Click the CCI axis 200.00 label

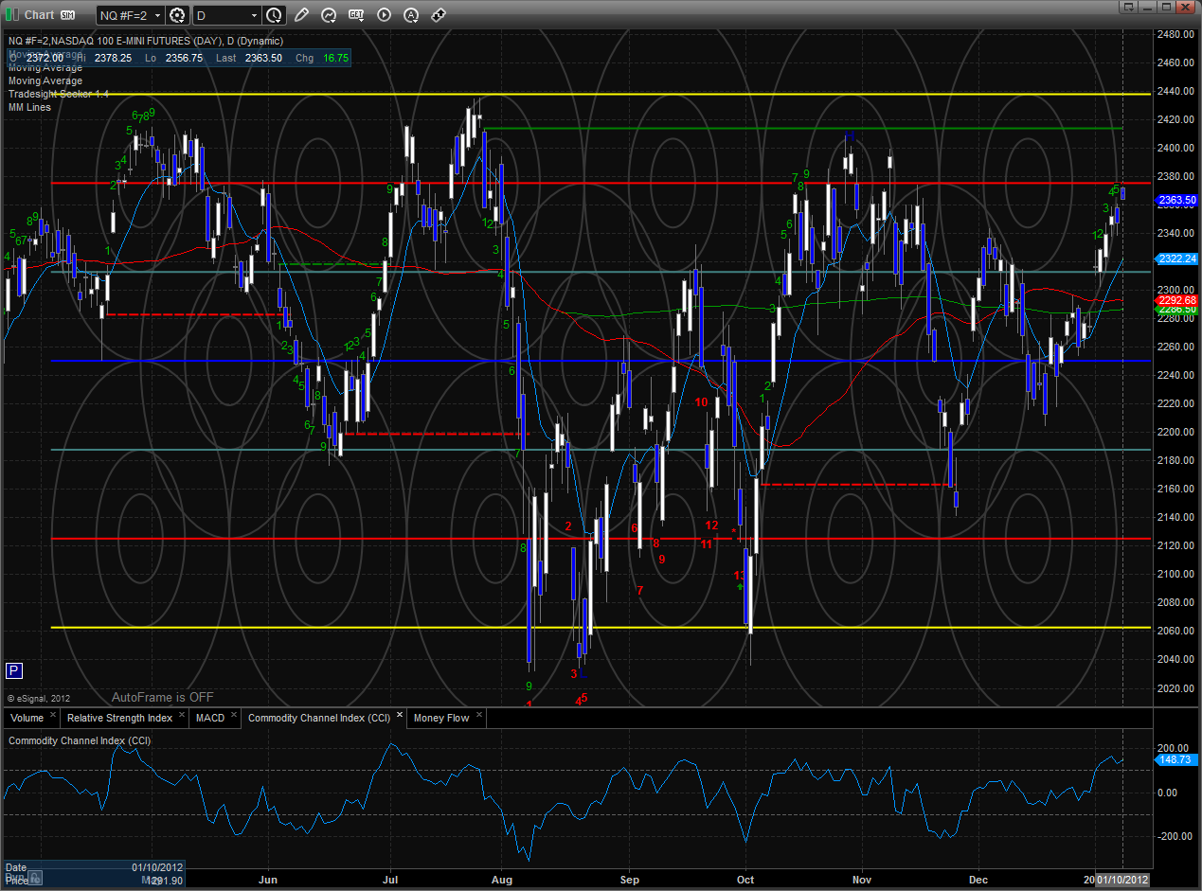(x=1174, y=747)
